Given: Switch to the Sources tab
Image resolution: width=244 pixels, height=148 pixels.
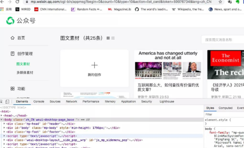Looking at the screenshot, I should pyautogui.click(x=55, y=102).
